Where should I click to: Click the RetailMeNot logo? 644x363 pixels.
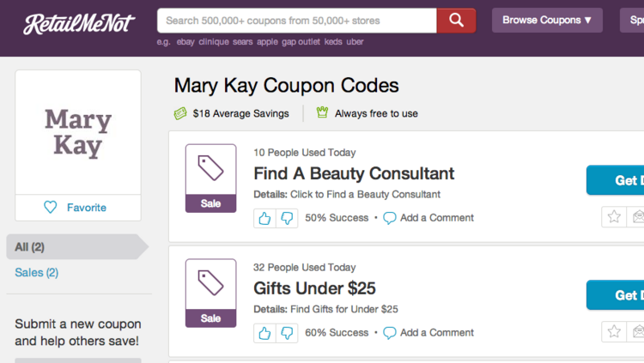coord(79,23)
